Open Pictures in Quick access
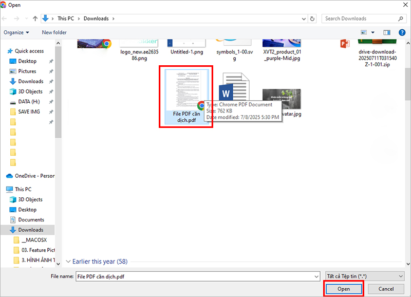411x297 pixels. [23, 71]
